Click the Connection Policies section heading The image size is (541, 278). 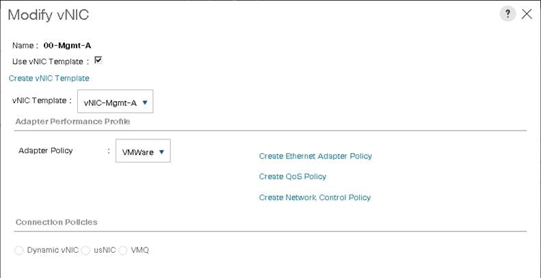(56, 222)
